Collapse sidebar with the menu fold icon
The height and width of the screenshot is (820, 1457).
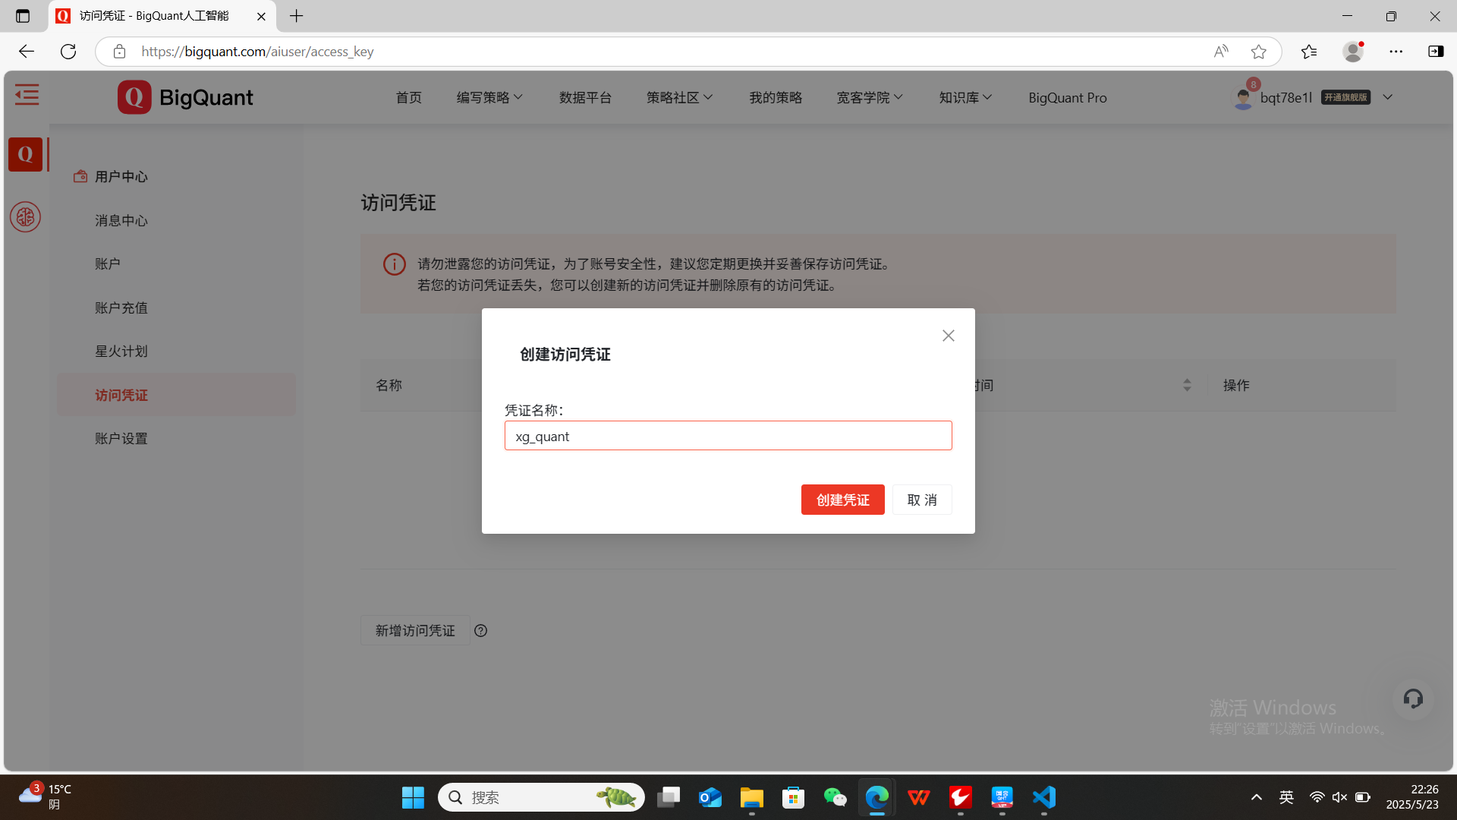[27, 95]
